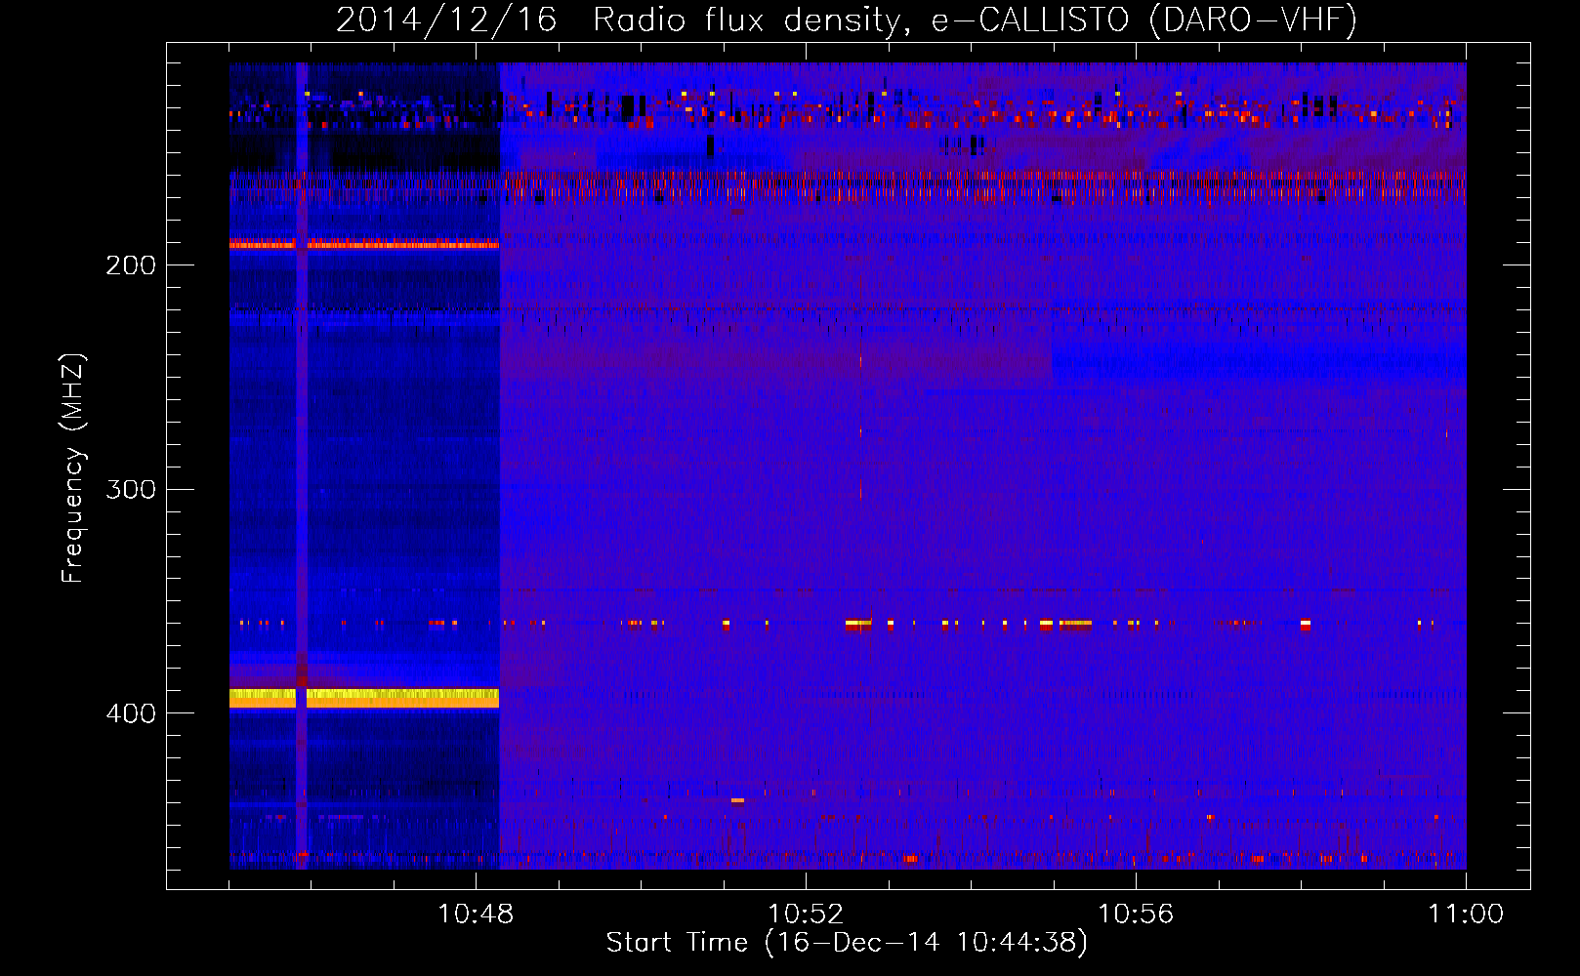Click the 200 frequency tick label
This screenshot has height=976, width=1580.
click(x=131, y=265)
